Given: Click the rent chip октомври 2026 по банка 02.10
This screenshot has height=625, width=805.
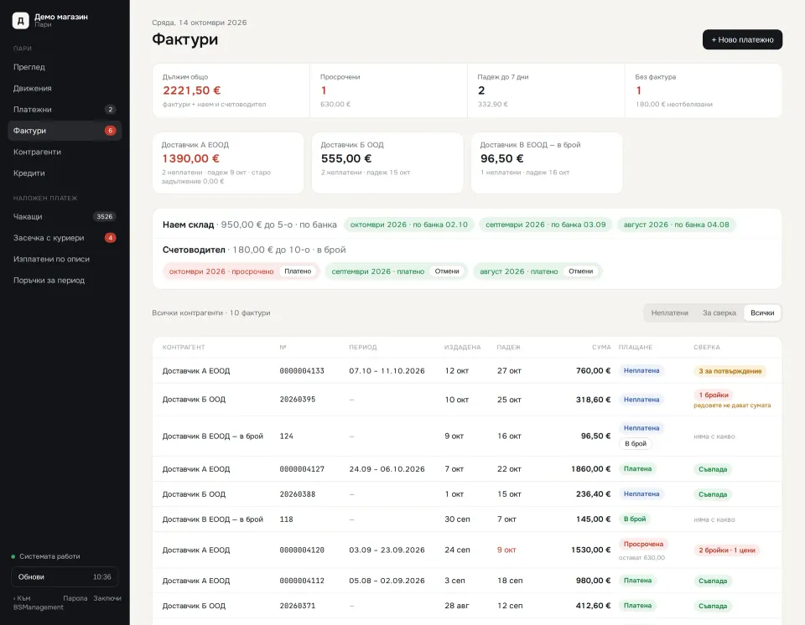Looking at the screenshot, I should pos(408,225).
